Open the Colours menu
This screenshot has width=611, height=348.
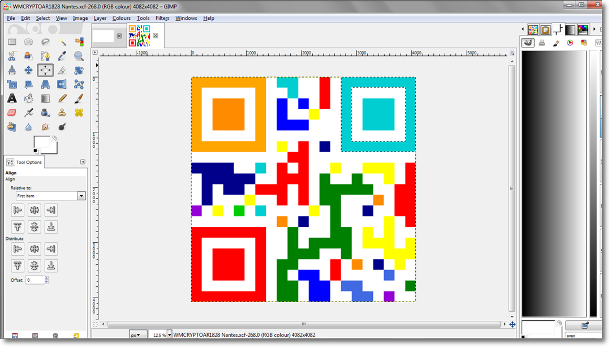(121, 18)
